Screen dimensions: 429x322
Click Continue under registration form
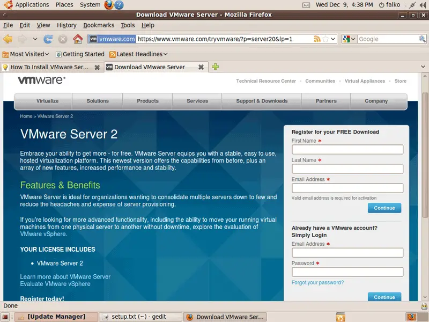(x=384, y=208)
